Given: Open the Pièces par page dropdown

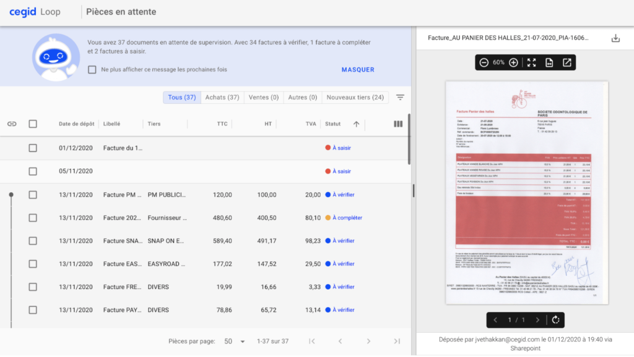Looking at the screenshot, I should pyautogui.click(x=235, y=342).
